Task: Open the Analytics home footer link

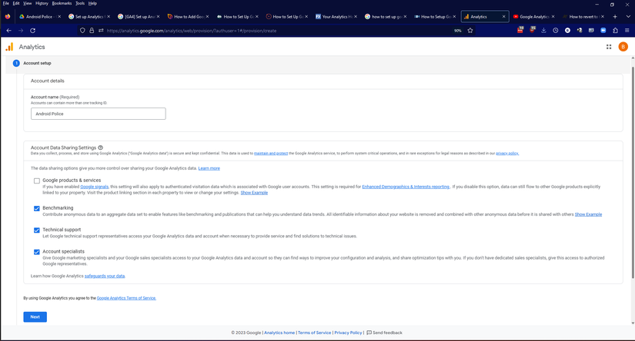Action: (x=279, y=333)
